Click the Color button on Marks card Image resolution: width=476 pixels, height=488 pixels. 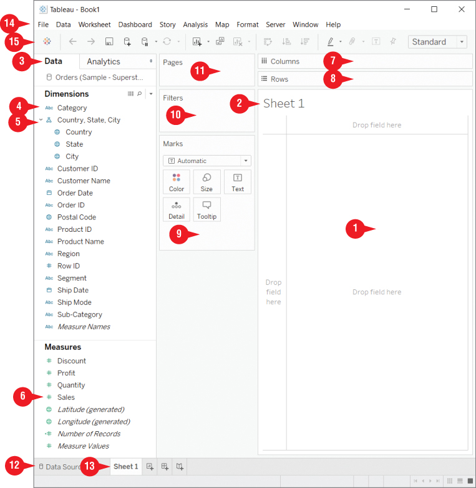177,182
